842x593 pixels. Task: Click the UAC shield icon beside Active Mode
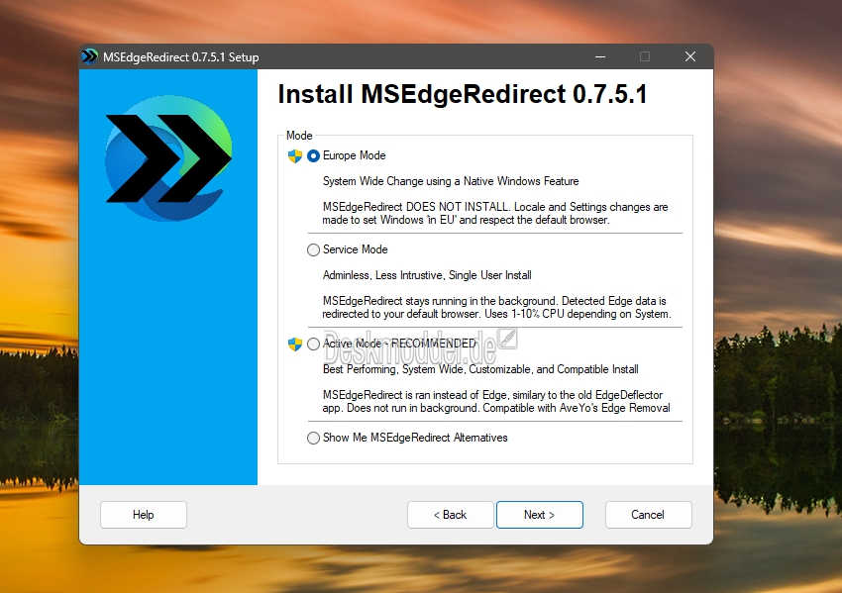[295, 344]
